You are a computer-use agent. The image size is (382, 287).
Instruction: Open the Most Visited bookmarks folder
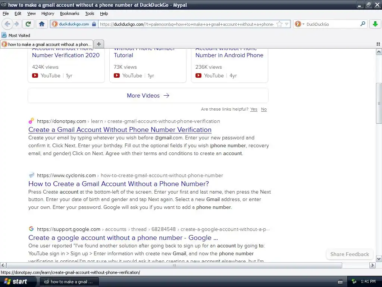click(x=16, y=36)
